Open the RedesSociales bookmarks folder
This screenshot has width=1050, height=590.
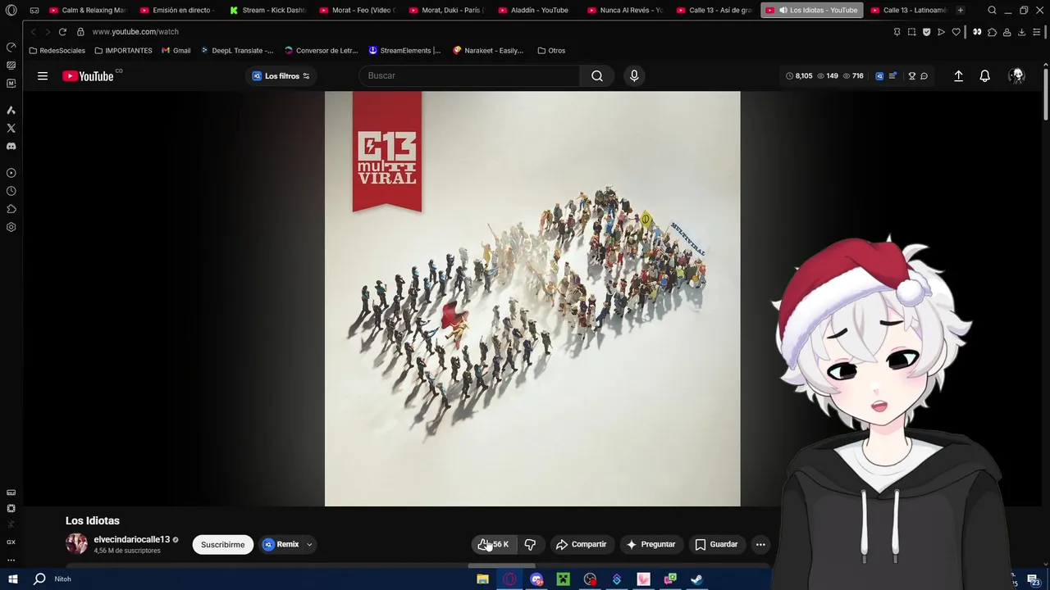pos(57,51)
